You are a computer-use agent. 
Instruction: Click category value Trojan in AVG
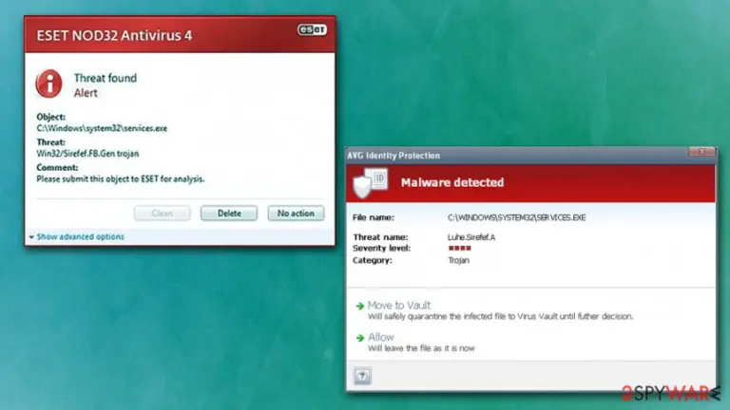[x=458, y=260]
